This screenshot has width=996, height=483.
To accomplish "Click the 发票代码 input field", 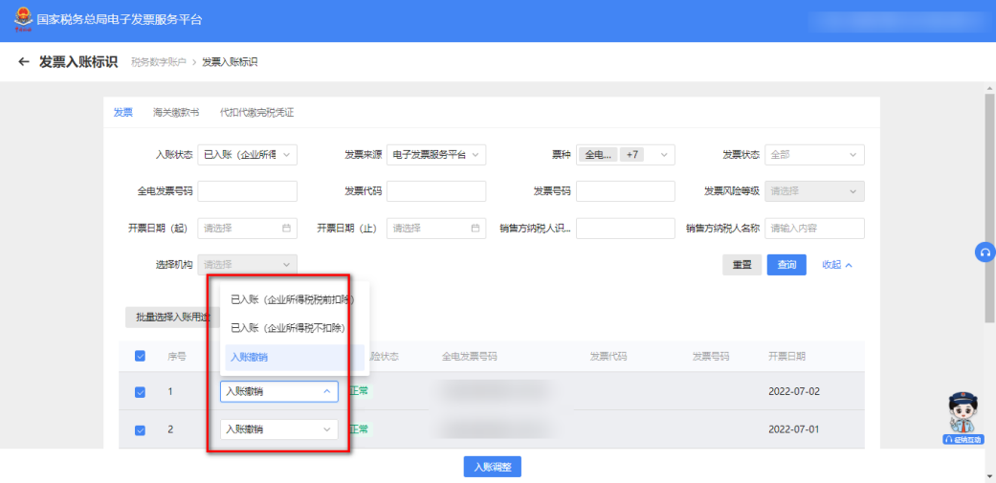I will (436, 191).
